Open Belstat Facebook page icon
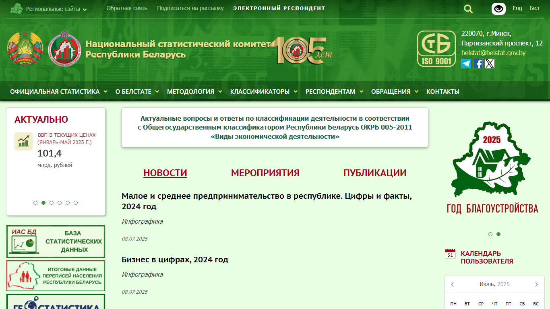This screenshot has height=309, width=550. [x=478, y=64]
